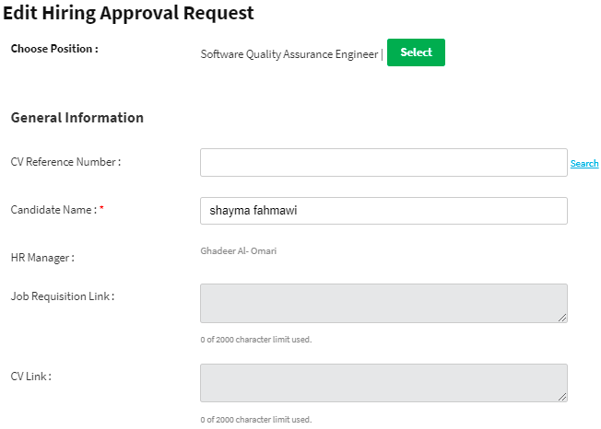
Task: Click the Job Requisition Link label
Action: coord(63,296)
